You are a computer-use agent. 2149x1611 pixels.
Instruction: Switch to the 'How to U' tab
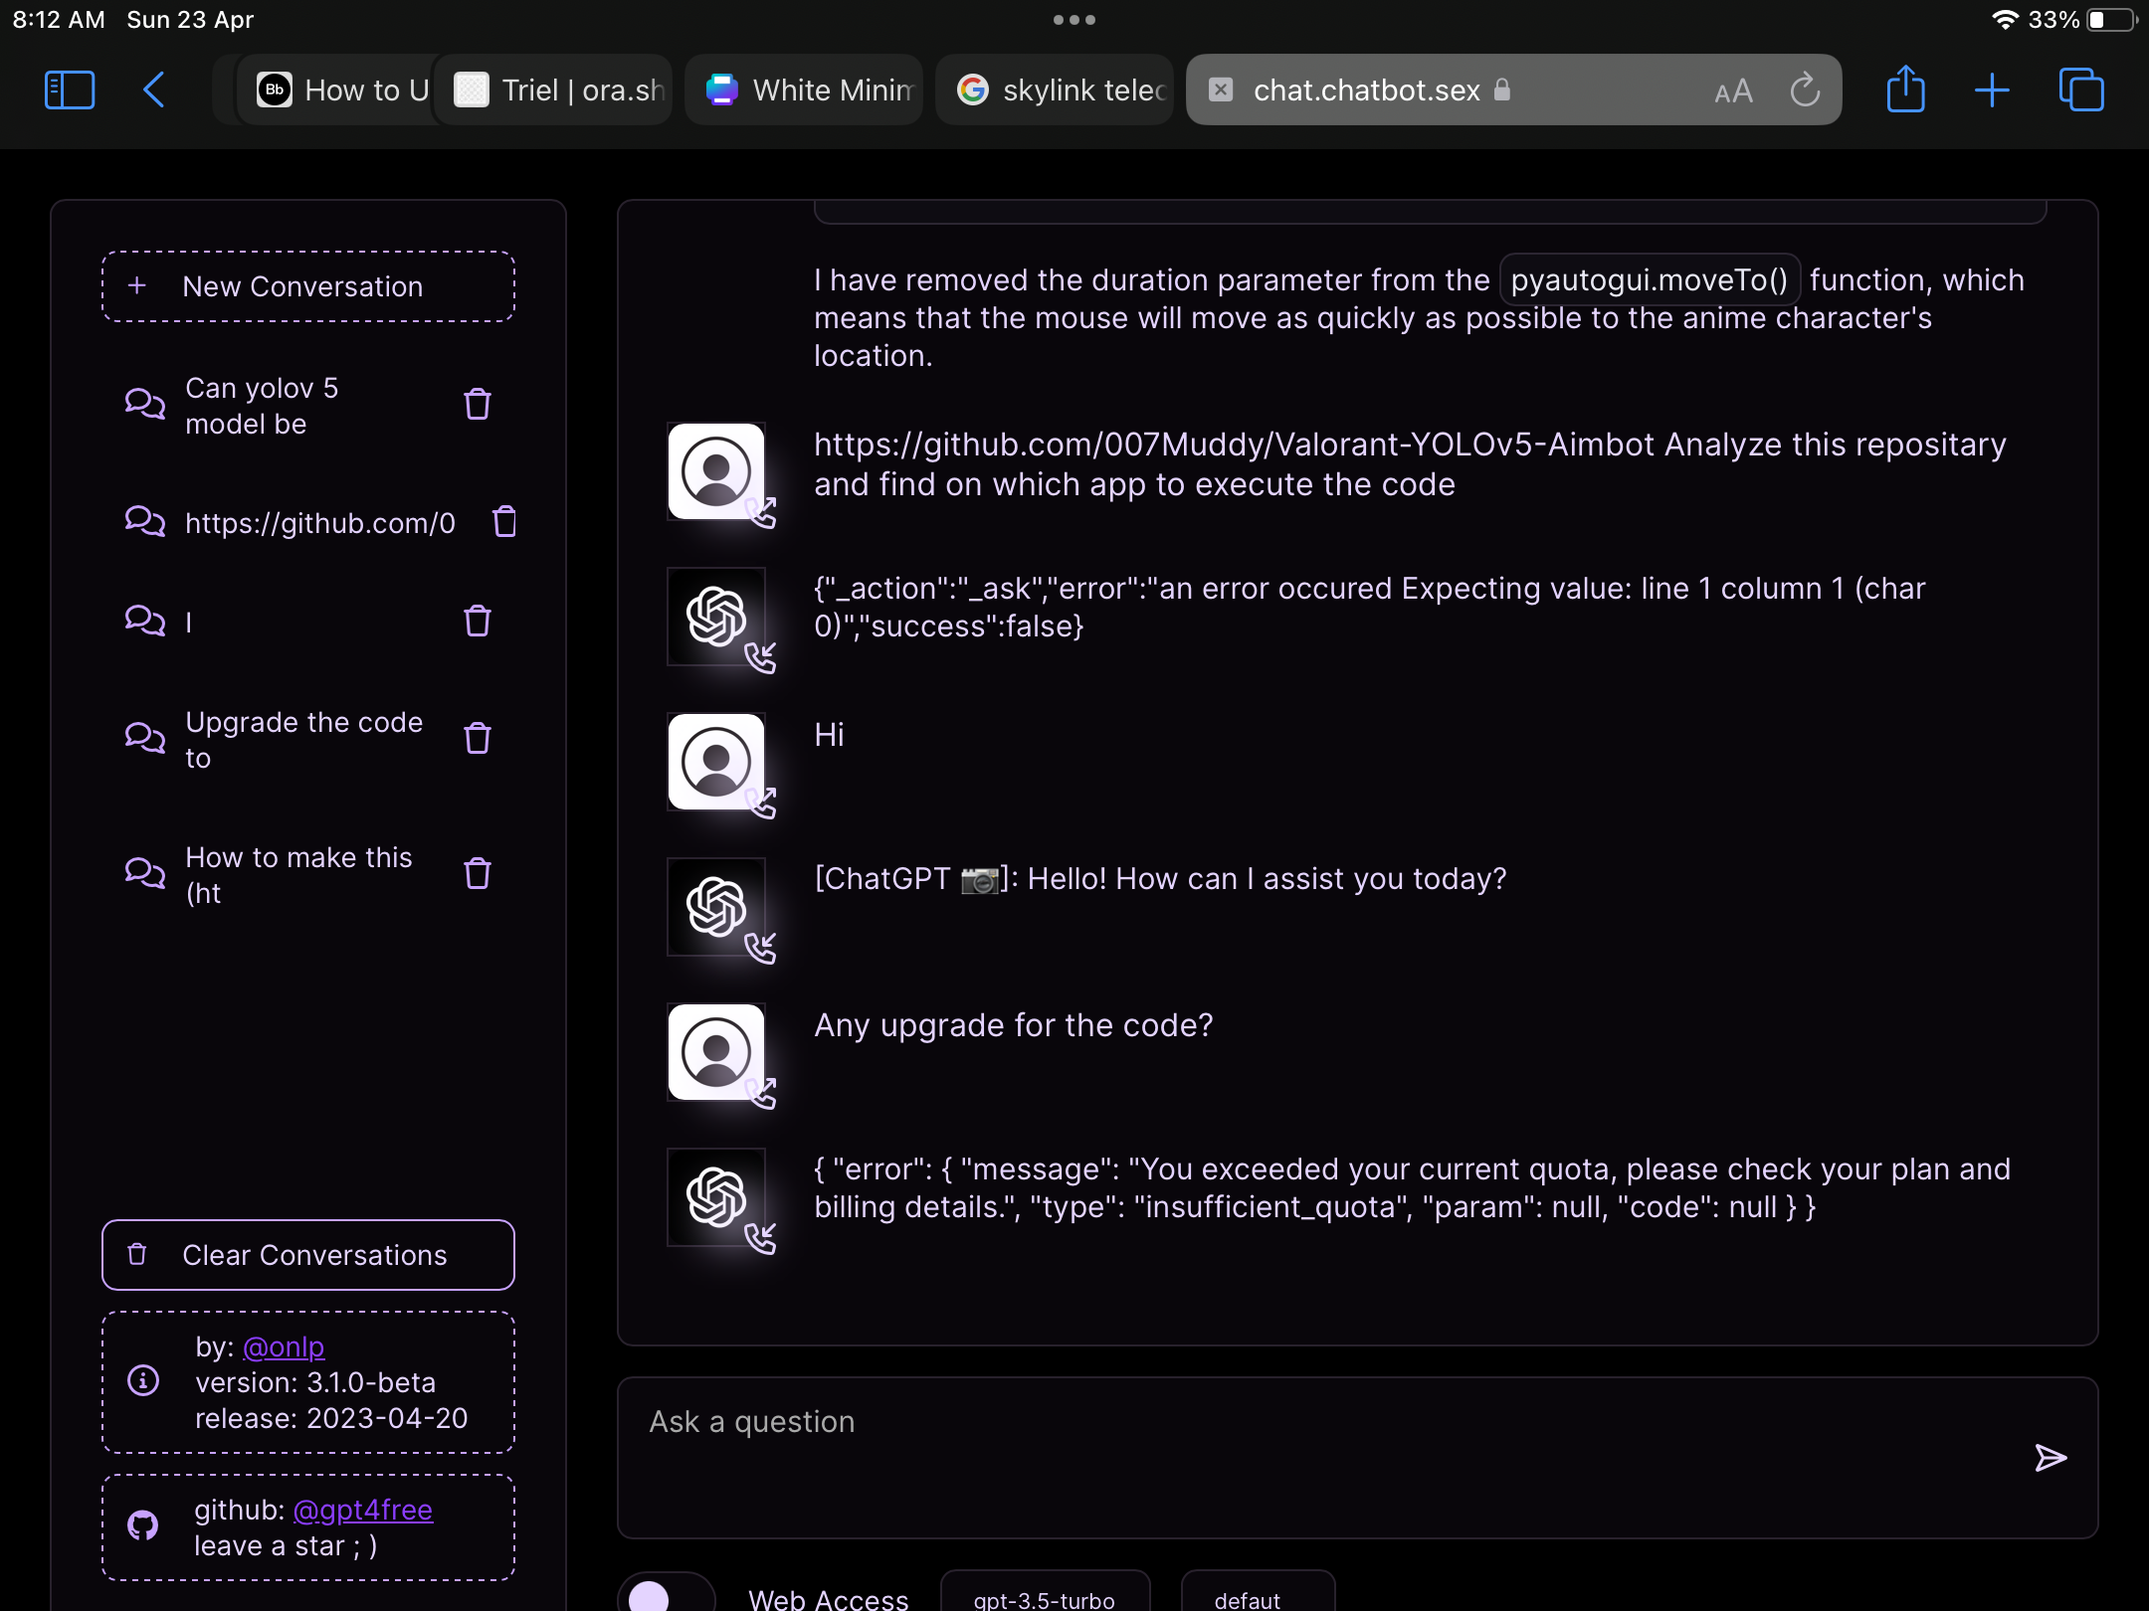click(338, 90)
